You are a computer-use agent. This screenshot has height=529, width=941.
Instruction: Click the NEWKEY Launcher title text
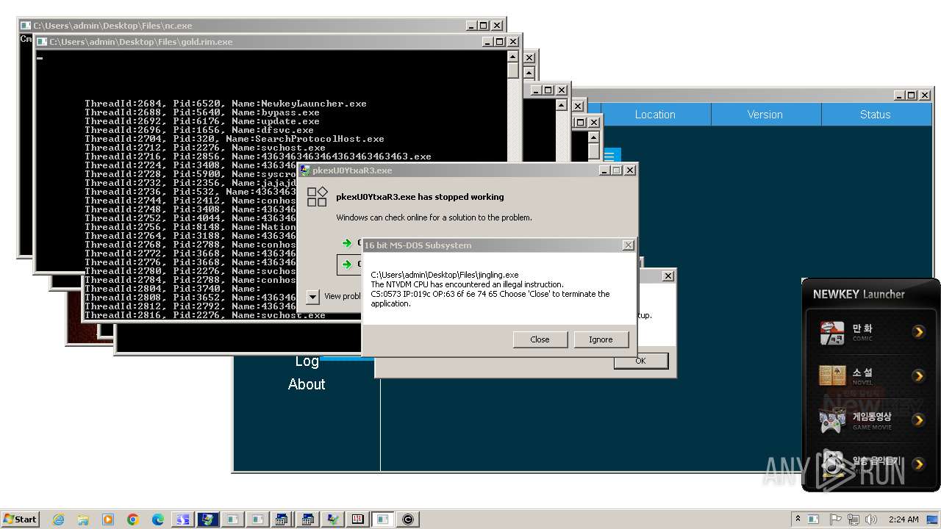859,294
